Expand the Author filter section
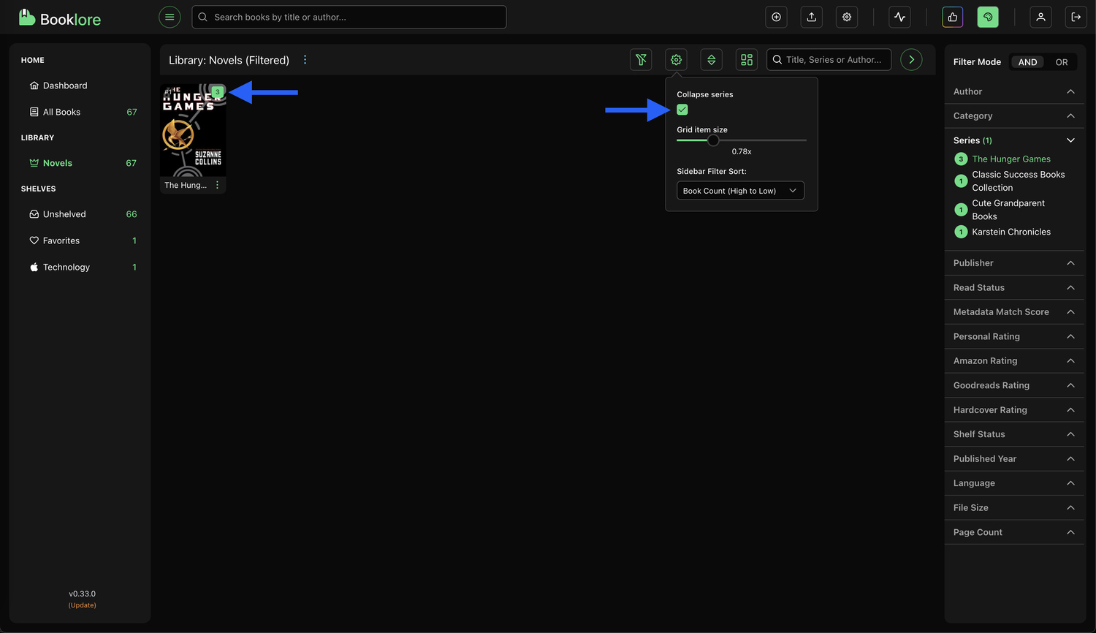The width and height of the screenshot is (1096, 633). tap(1013, 91)
